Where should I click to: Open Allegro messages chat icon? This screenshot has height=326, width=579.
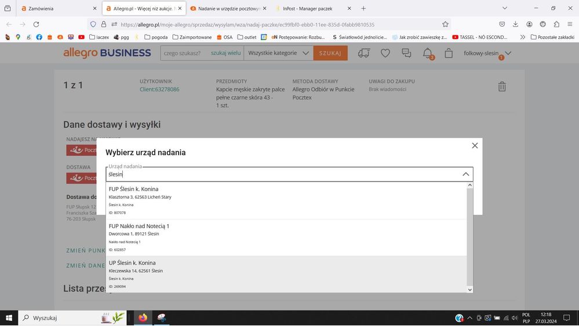click(x=406, y=53)
